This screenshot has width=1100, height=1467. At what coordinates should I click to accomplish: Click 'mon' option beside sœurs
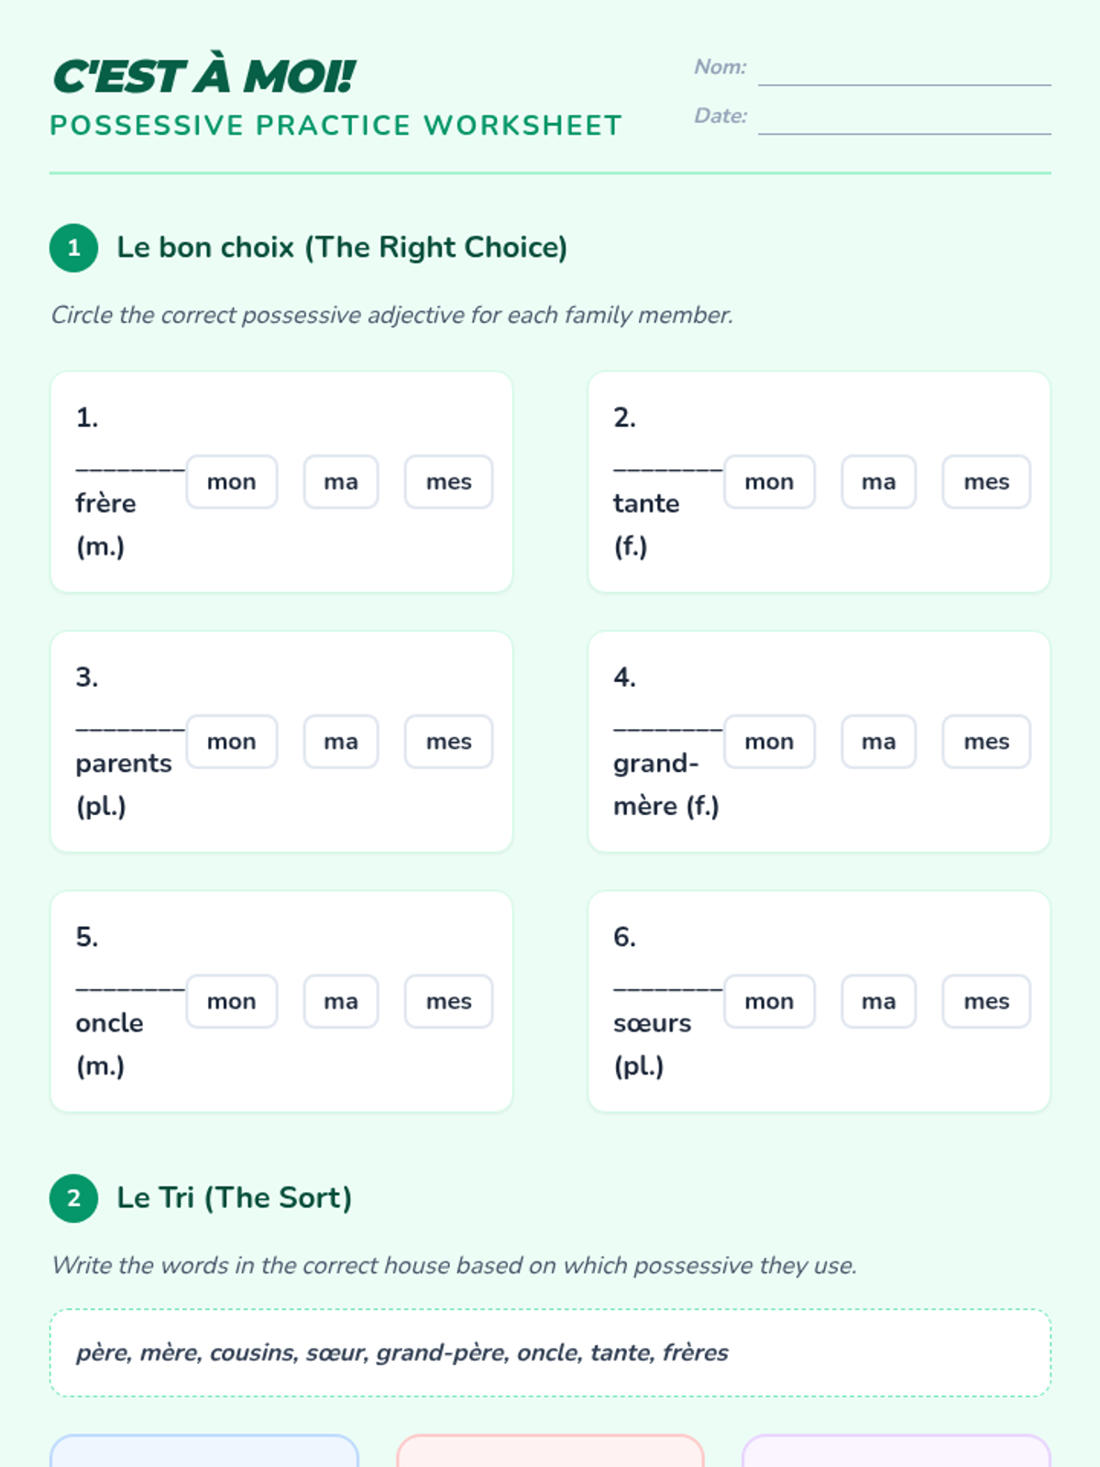point(769,1001)
